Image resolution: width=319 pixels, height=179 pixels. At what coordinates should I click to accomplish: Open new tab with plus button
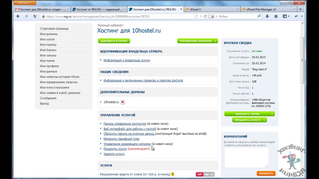click(x=300, y=9)
